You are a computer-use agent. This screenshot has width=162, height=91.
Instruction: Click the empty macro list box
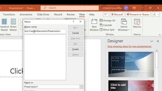(x=45, y=57)
